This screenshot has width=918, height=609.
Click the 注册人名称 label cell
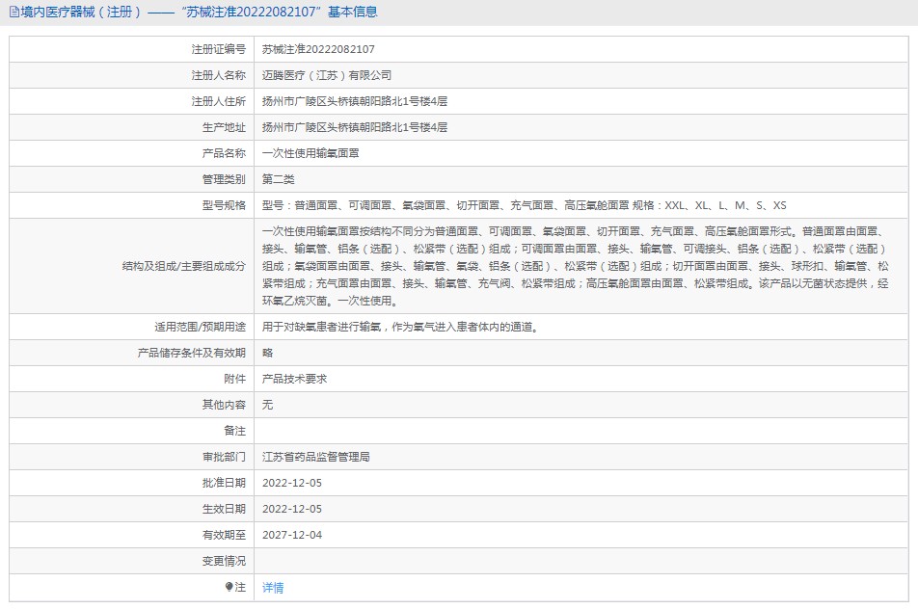coord(132,75)
